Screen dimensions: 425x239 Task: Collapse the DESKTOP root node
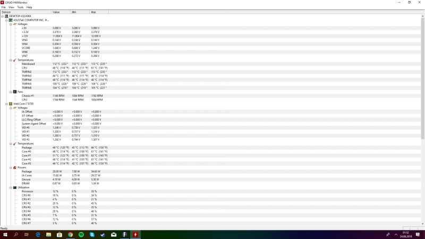[3, 16]
